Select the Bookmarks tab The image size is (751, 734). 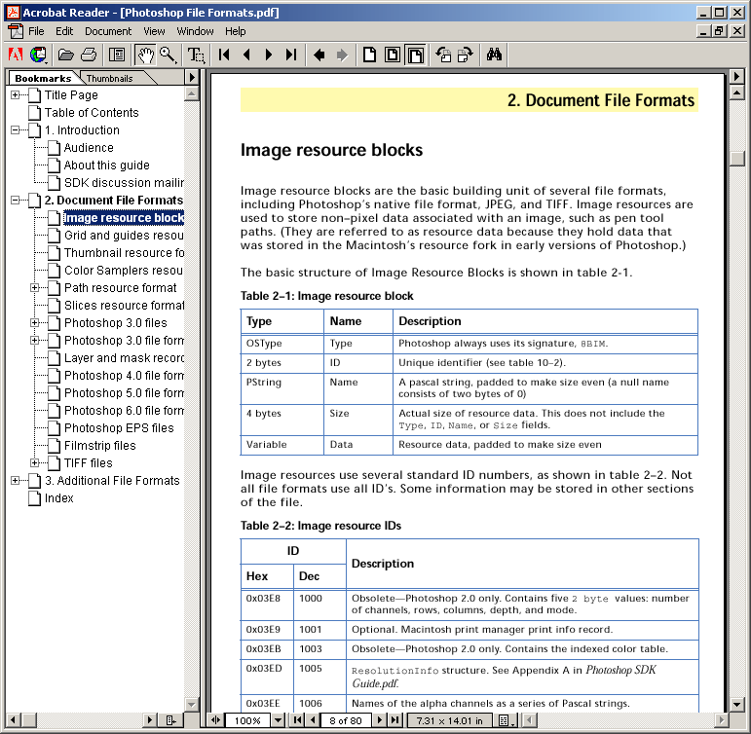43,79
